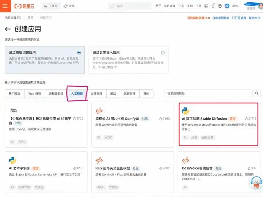Click the 官方 badge on Stable Diffusion
Screen dimensions: 263x197
coord(233,119)
